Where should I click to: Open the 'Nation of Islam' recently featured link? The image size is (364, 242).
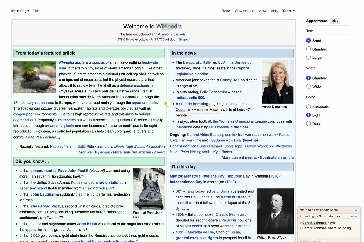tap(62, 146)
